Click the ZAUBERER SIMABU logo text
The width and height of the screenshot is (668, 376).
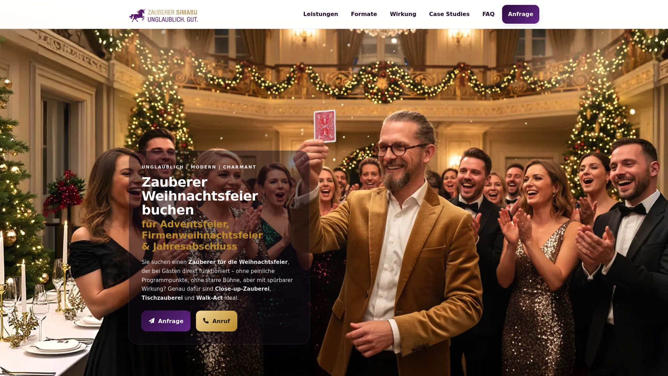173,12
